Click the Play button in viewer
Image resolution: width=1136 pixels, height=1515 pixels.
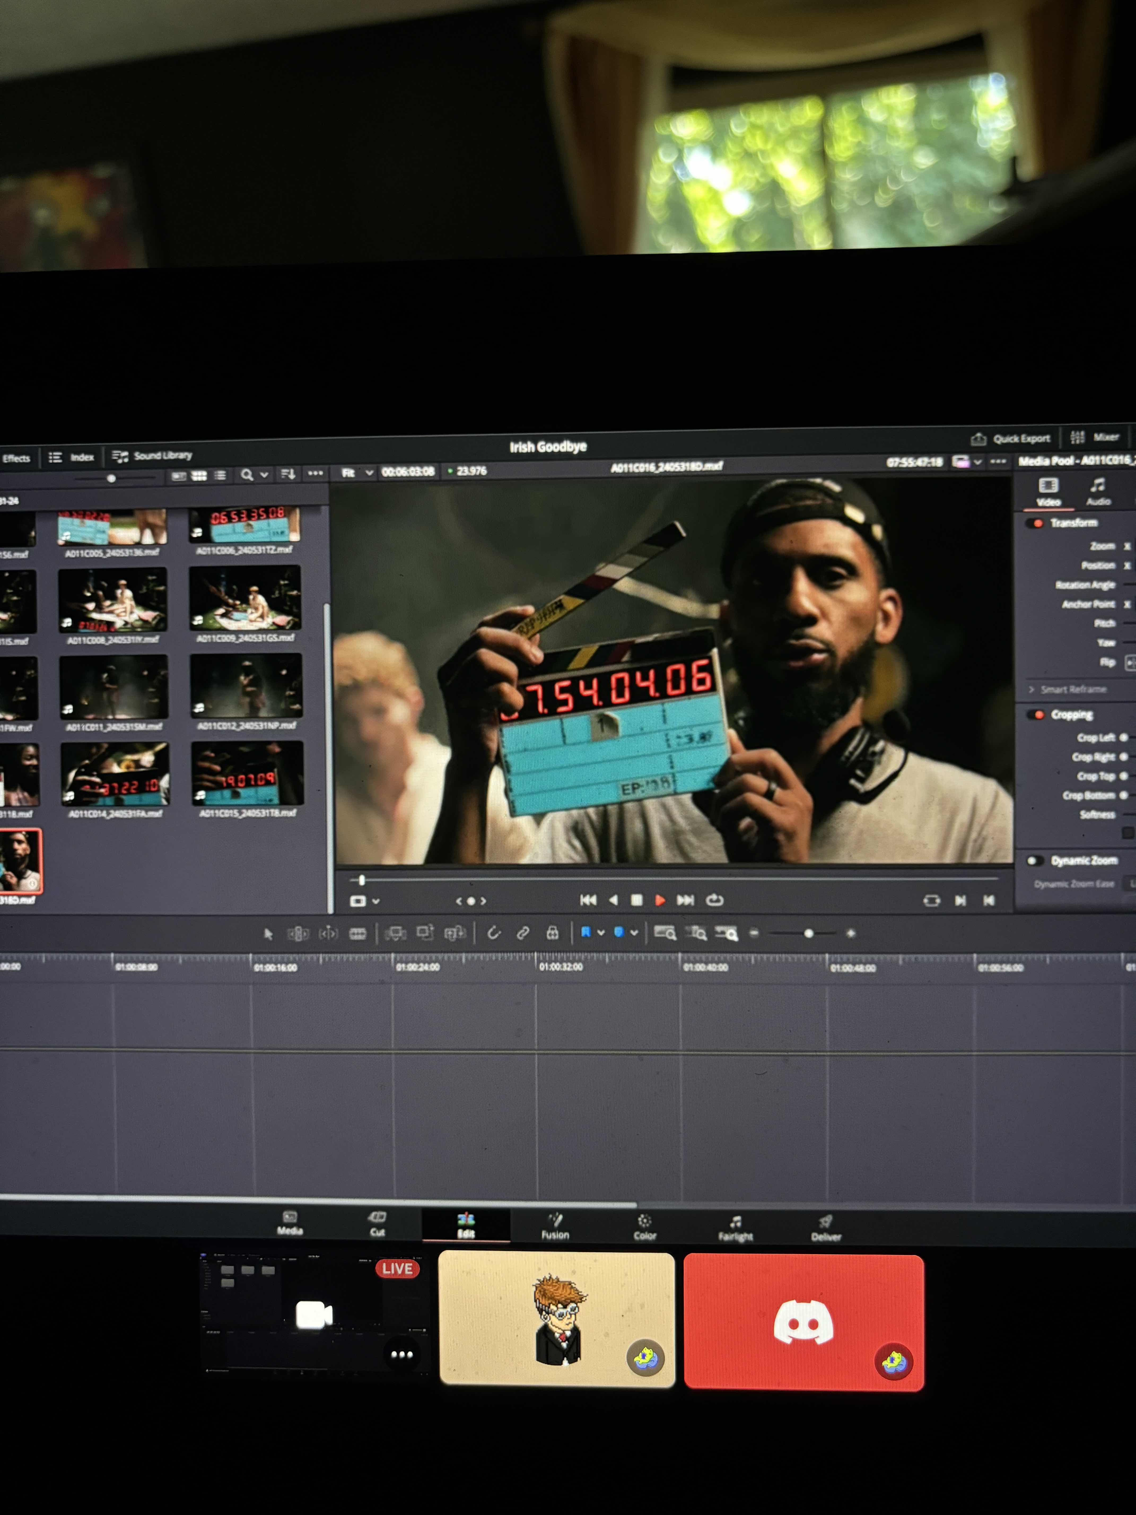(x=659, y=900)
